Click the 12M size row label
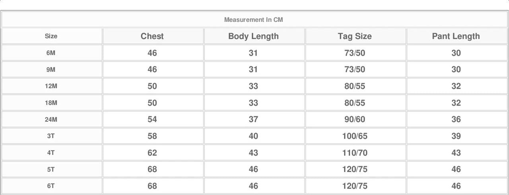The height and width of the screenshot is (195, 509). pyautogui.click(x=51, y=86)
